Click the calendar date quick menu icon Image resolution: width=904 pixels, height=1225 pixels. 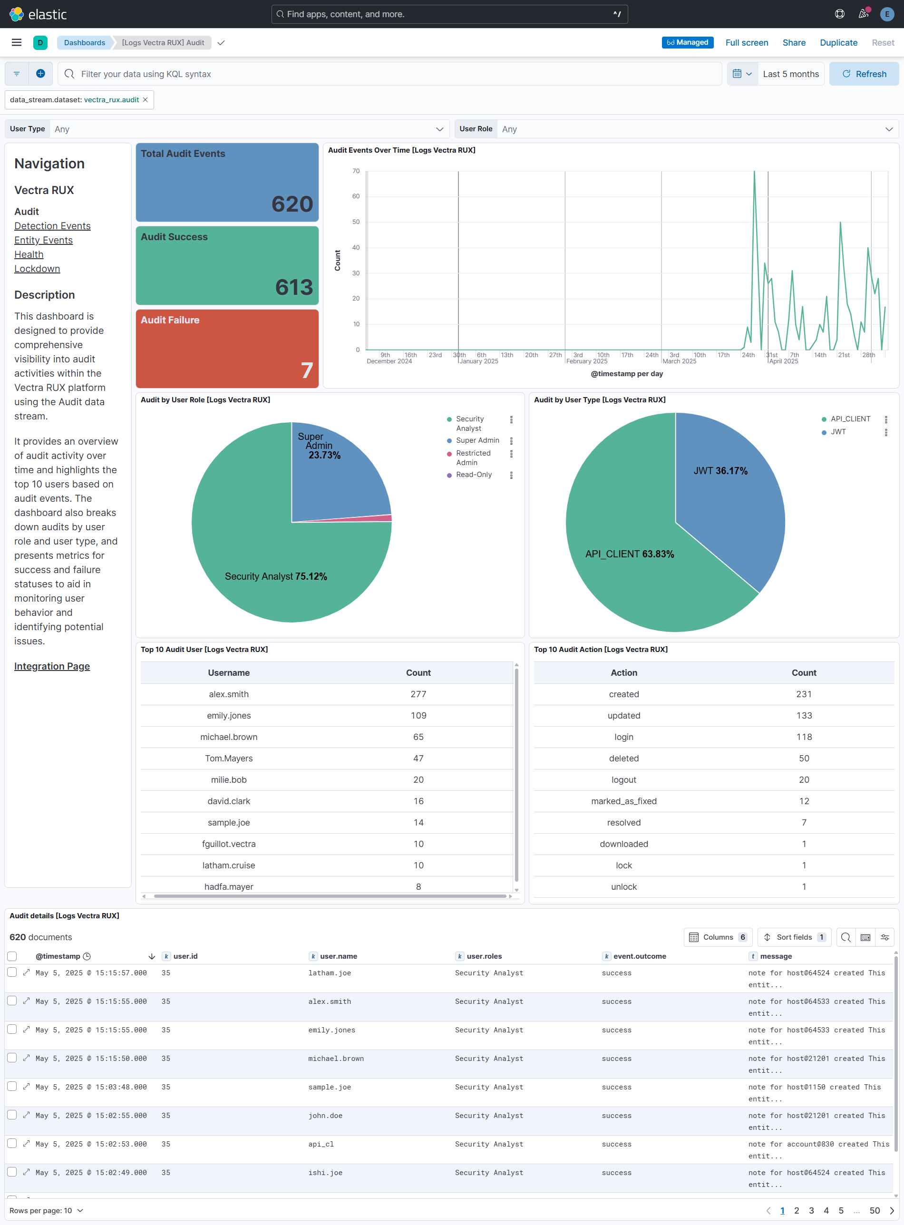741,74
